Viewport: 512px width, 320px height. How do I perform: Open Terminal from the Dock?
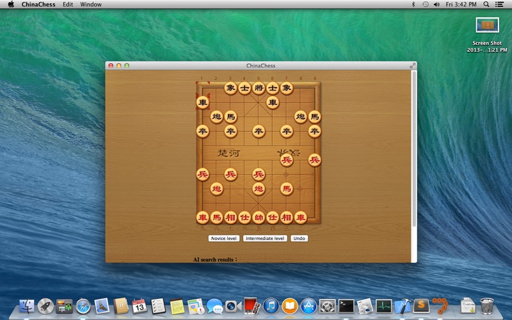(x=346, y=307)
